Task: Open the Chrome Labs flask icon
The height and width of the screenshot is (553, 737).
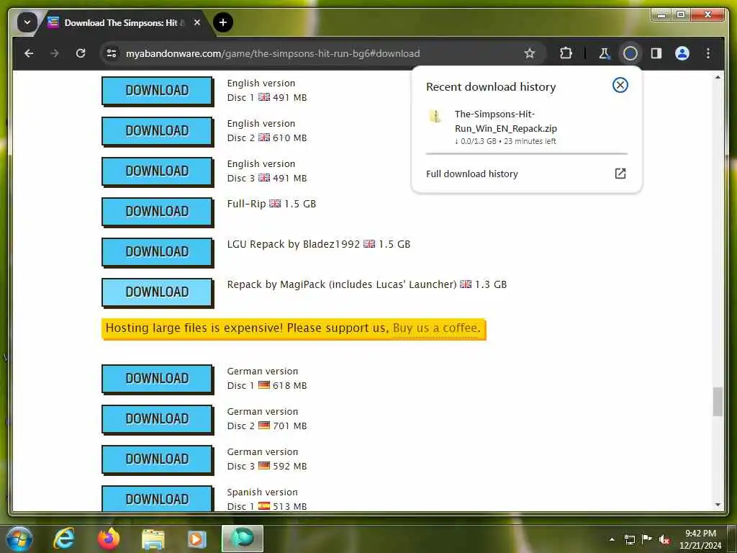Action: pos(605,53)
